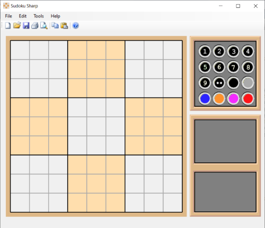Open the File menu
Viewport: 265px width, 228px height.
pos(8,16)
